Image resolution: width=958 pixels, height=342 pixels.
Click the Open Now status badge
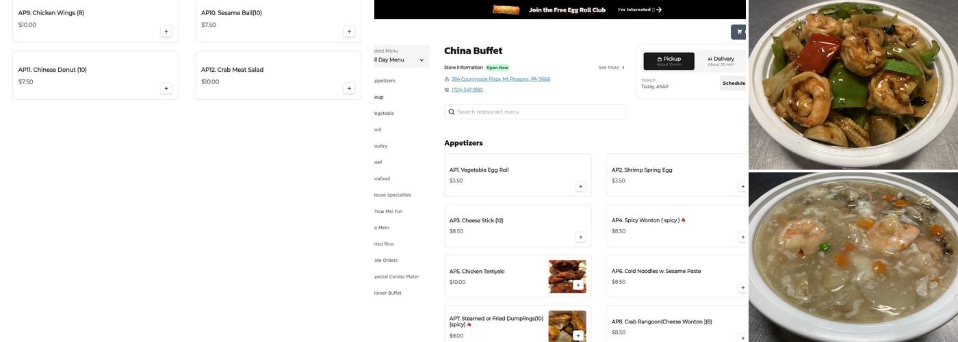[x=497, y=68]
